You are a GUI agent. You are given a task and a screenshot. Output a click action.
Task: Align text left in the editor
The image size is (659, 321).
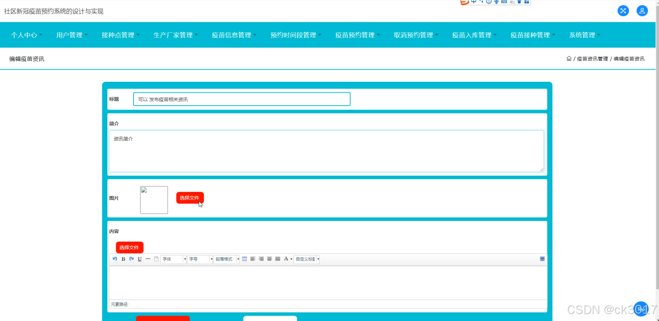[253, 259]
